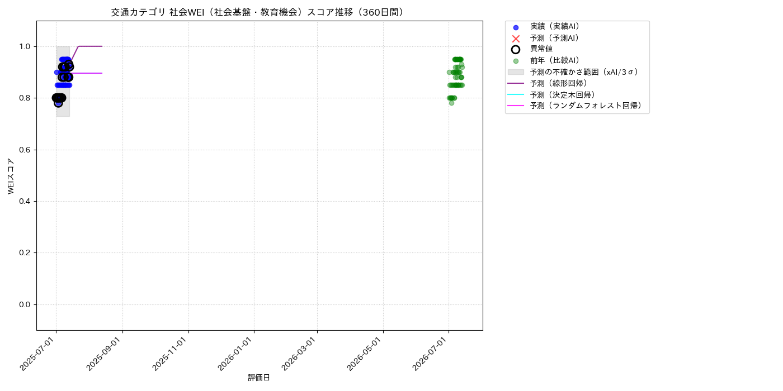The image size is (783, 391).
Task: Click the flat purple regression line at 1.0
Action: coord(90,46)
